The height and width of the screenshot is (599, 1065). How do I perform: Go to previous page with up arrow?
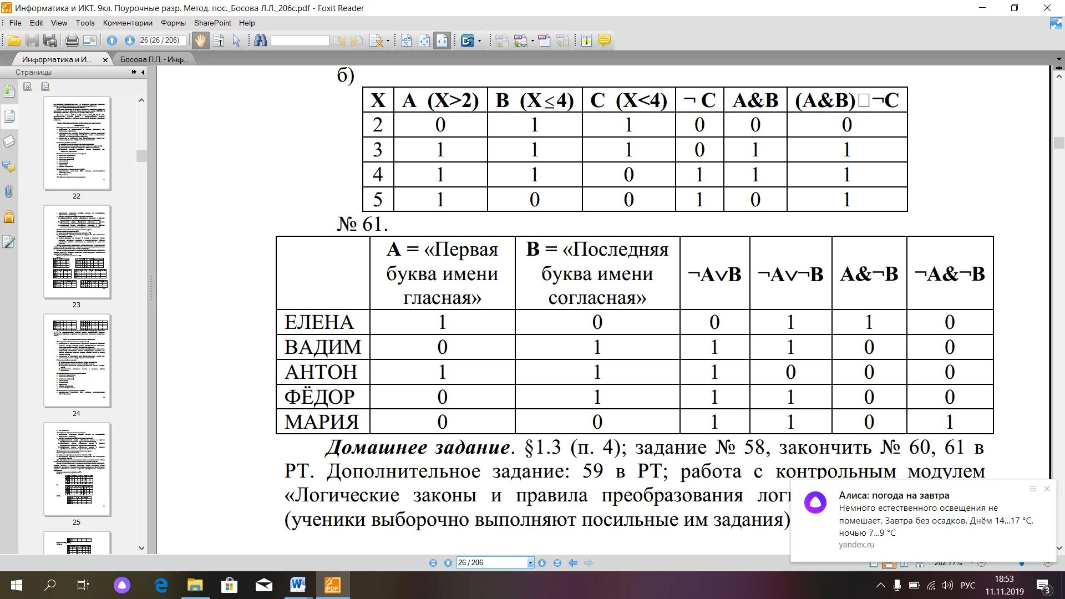tap(112, 40)
